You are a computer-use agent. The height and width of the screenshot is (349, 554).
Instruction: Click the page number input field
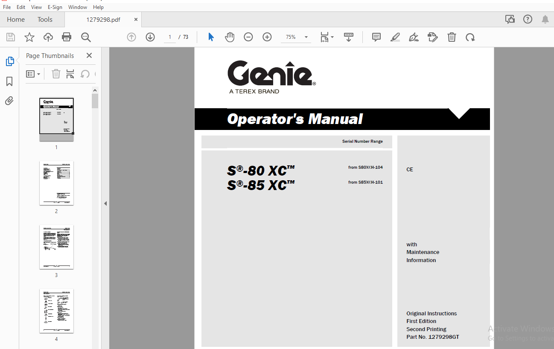coord(169,37)
